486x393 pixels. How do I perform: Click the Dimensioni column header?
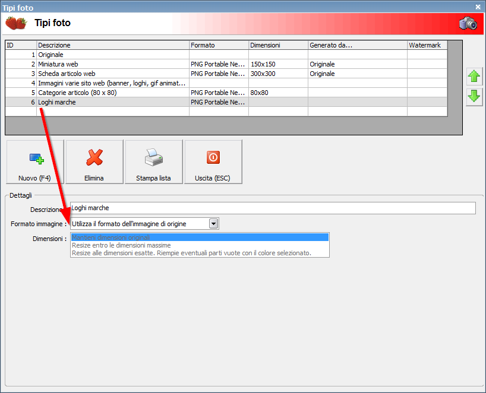tap(278, 45)
